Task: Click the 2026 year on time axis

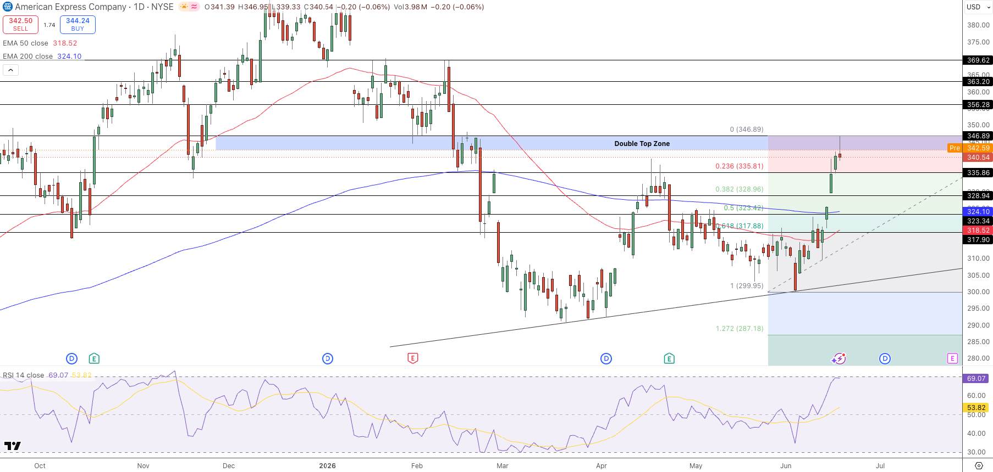Action: [327, 466]
